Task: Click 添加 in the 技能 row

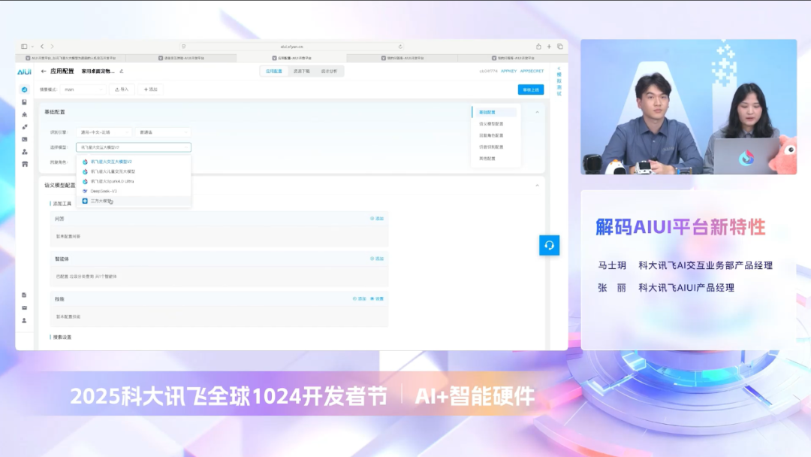Action: [360, 298]
